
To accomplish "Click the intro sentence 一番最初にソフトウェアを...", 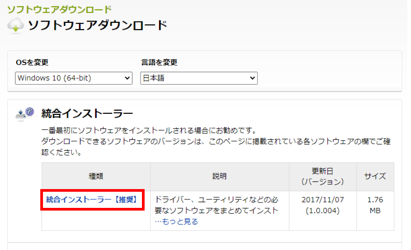I will click(x=149, y=130).
